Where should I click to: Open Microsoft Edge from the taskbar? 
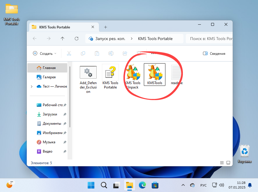[142, 185]
